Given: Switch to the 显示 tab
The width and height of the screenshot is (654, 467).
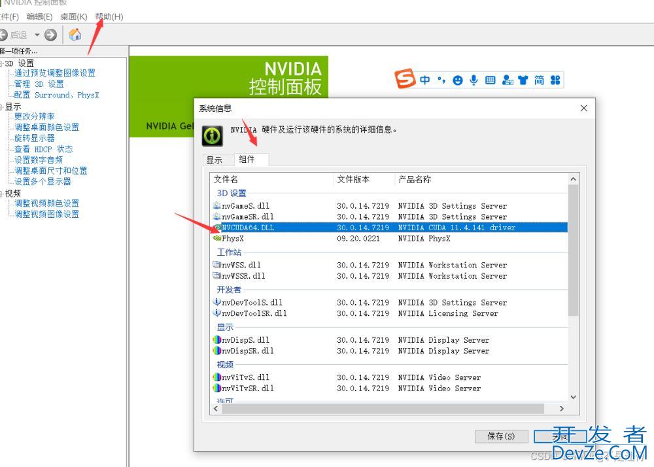Looking at the screenshot, I should click(215, 160).
